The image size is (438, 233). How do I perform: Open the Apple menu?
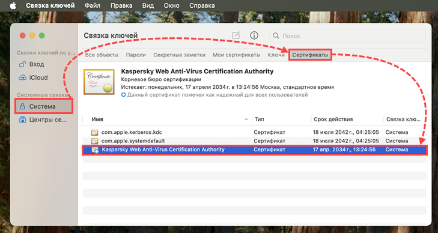[x=13, y=5]
